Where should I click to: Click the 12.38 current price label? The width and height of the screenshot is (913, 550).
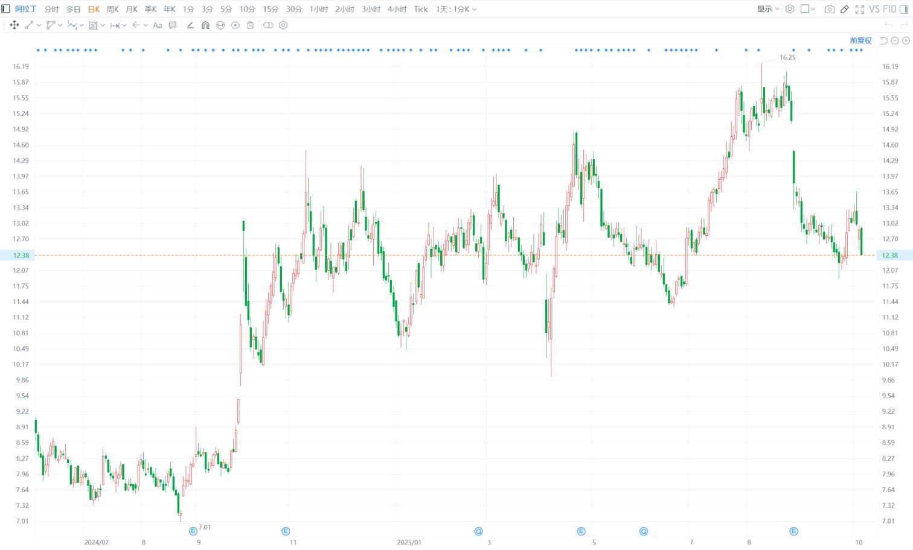click(21, 255)
